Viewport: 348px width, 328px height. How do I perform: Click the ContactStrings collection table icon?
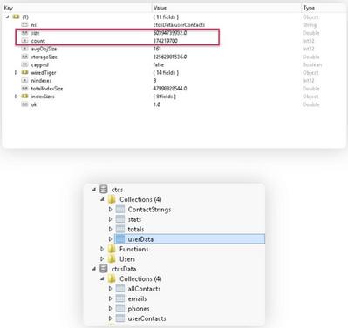point(120,210)
